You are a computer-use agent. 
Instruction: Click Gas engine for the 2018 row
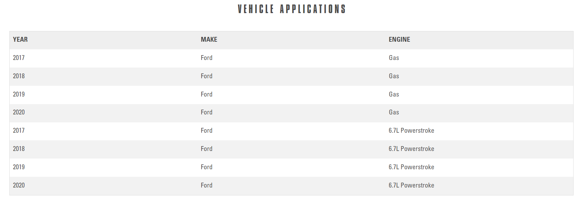click(x=394, y=76)
